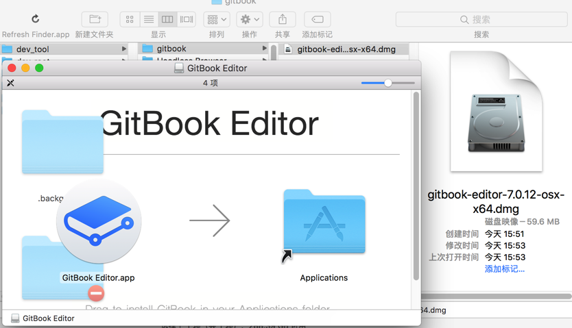This screenshot has height=328, width=572.
Task: Click the GitBook Editor.app icon
Action: 99,221
